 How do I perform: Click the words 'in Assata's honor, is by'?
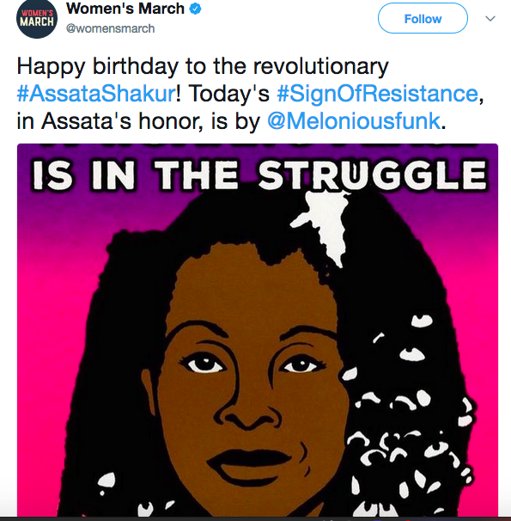point(138,121)
